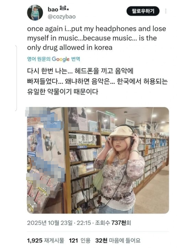
Task: Click the 조회수 737천회 view count
Action: coord(113,223)
